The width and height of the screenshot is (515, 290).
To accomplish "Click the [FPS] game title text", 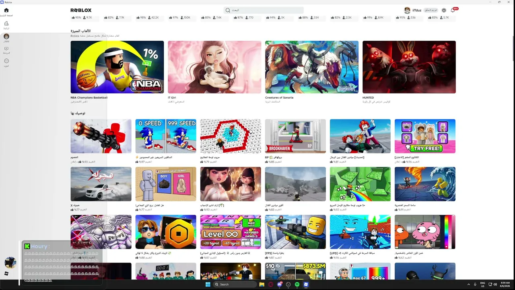I will tap(275, 253).
